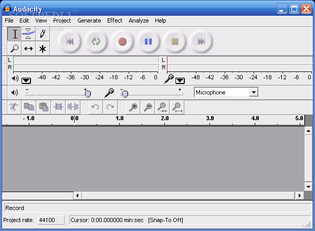Click the input level meter bar
The image size is (315, 231).
(239, 64)
